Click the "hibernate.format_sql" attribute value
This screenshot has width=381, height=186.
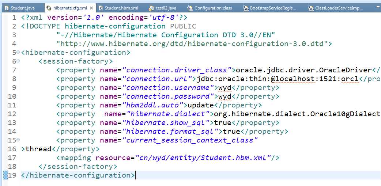pyautogui.click(x=170, y=131)
